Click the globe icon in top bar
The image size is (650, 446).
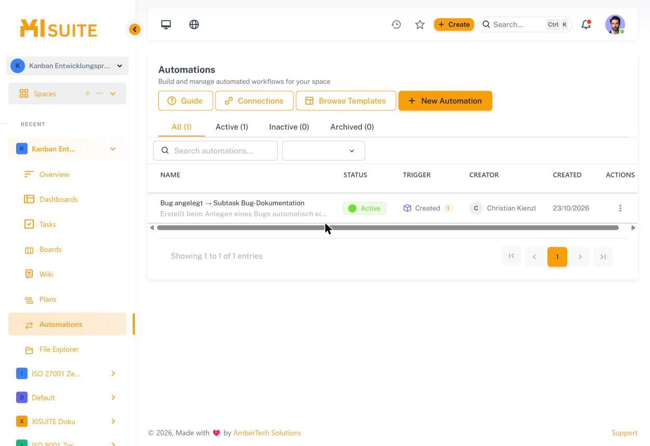(x=194, y=24)
